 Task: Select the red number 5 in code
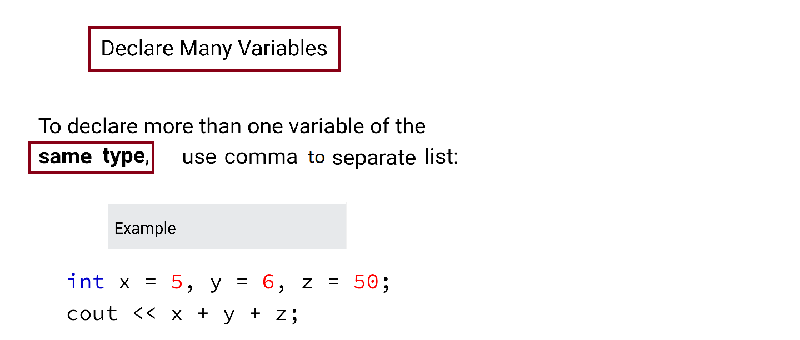click(x=177, y=282)
